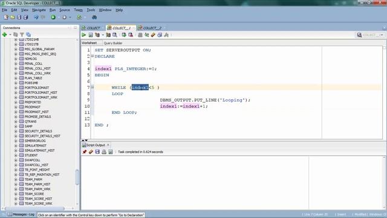
Task: Switch to the Query Builder tab
Action: tap(113, 43)
